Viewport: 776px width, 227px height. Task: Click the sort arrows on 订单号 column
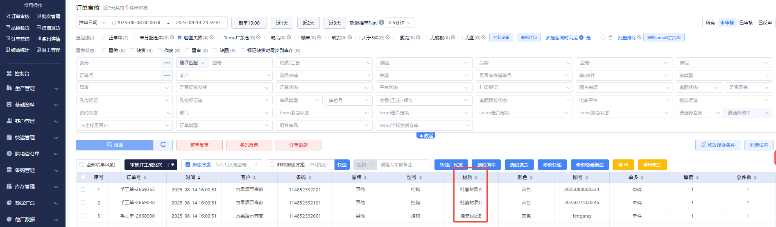click(x=145, y=178)
